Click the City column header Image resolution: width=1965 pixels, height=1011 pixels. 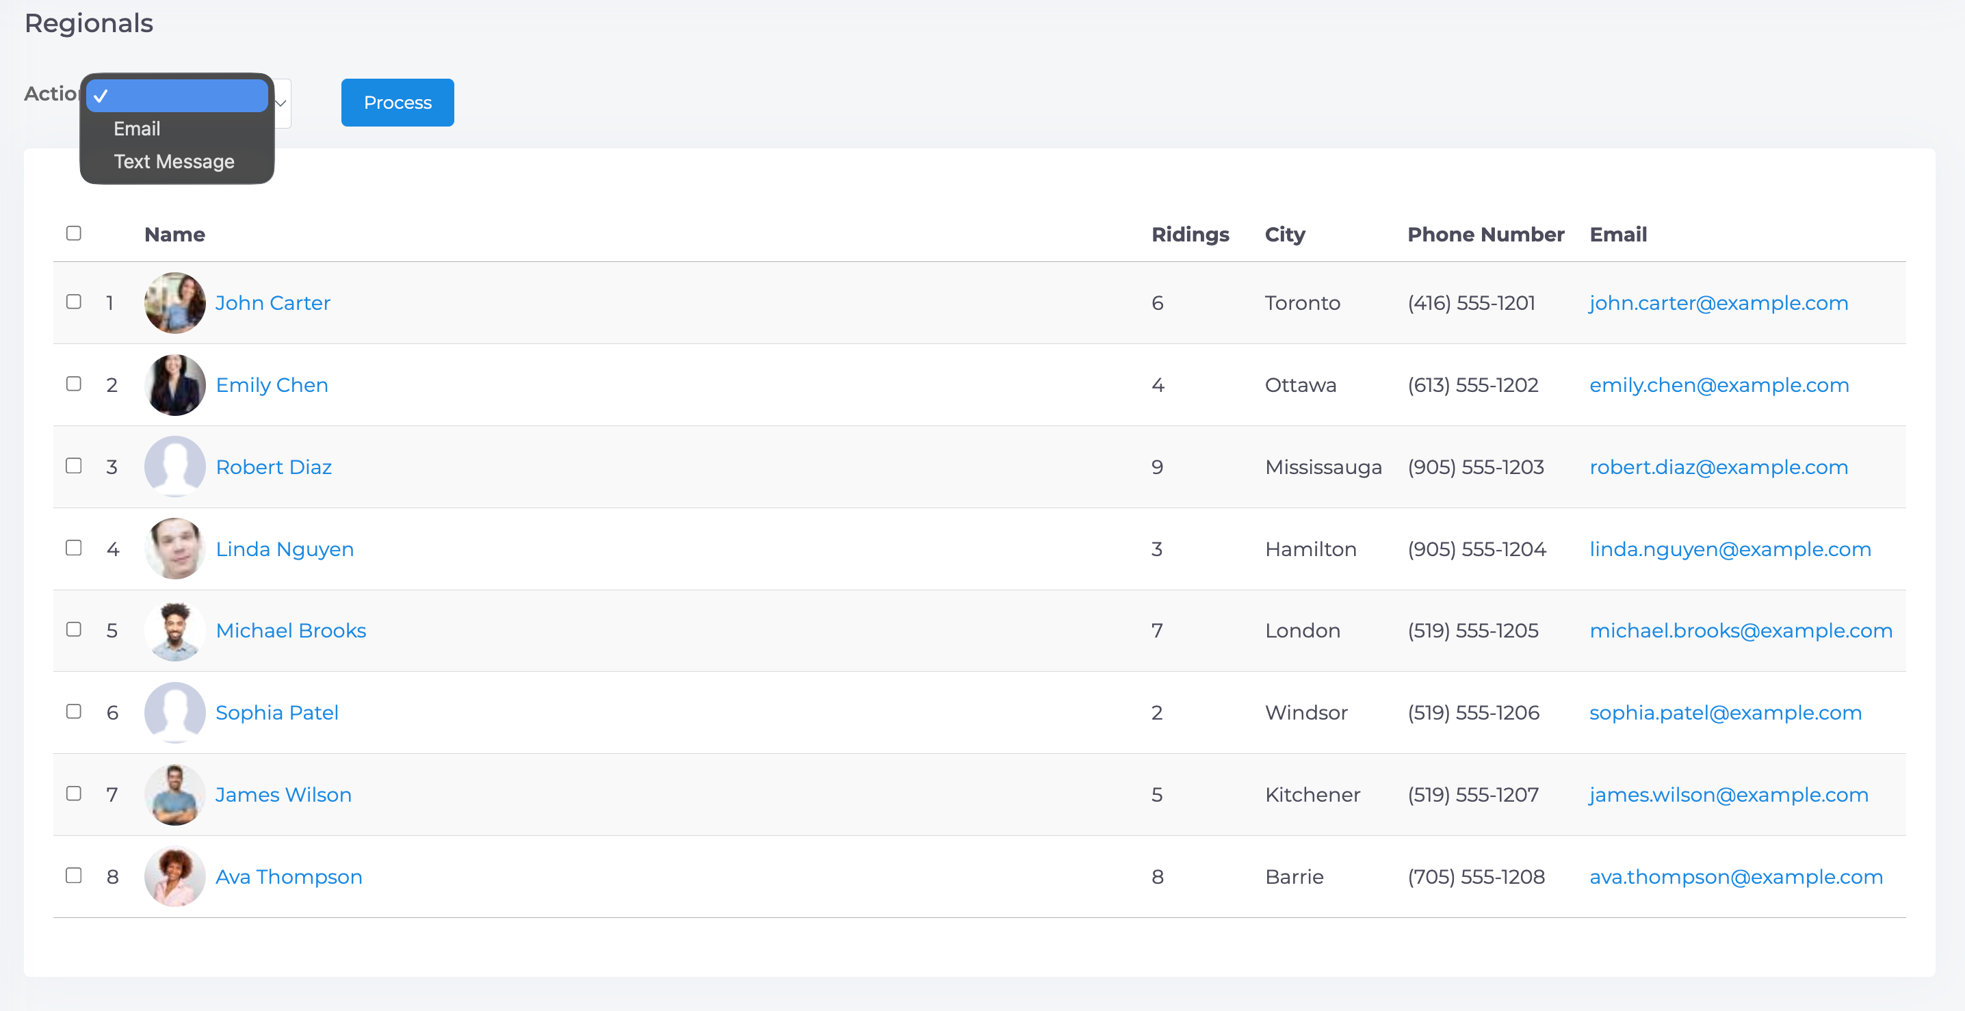coord(1285,234)
